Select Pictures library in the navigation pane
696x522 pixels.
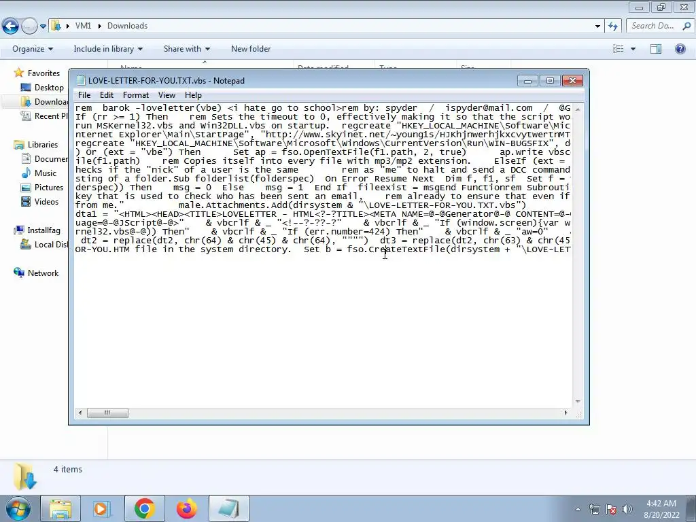[42, 188]
